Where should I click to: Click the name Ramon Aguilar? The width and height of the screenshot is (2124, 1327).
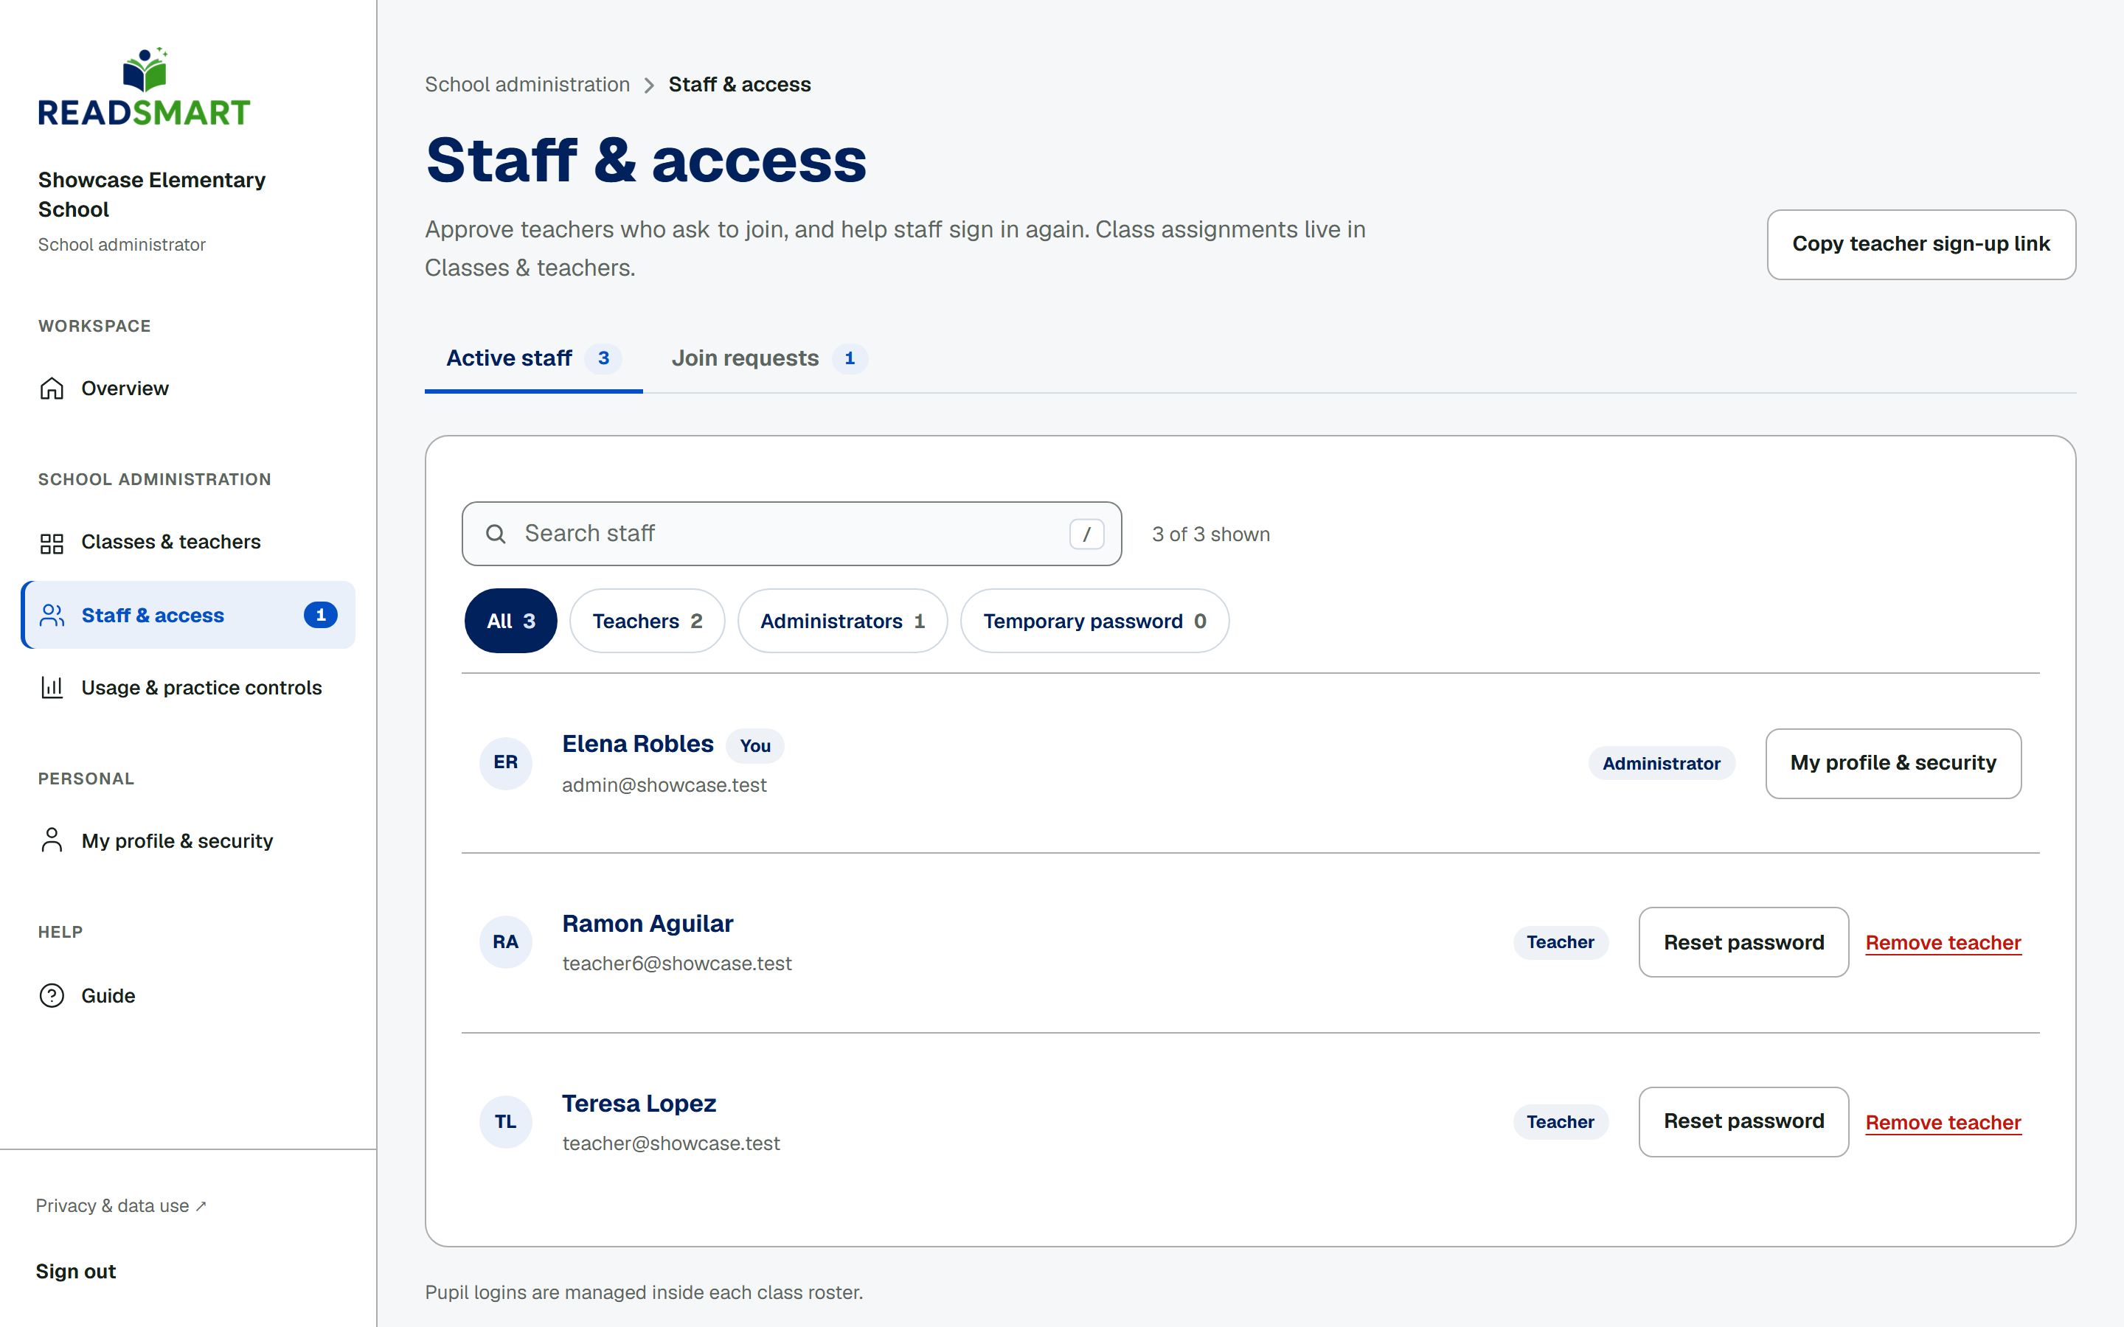(x=648, y=923)
